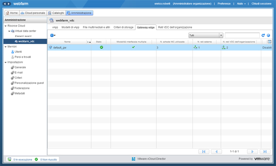Click the blue help icon beside refresh
Image resolution: width=276 pixels, height=166 pixels.
[x=268, y=35]
